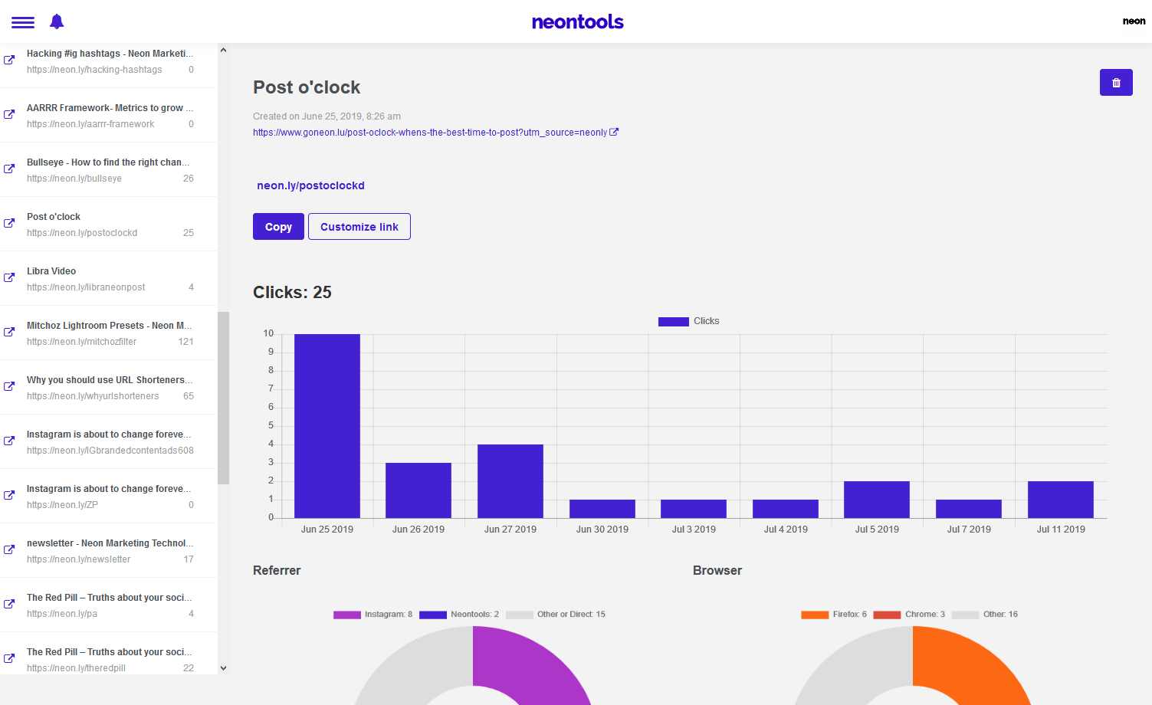Open the Customize link dialog
The image size is (1152, 705).
(359, 226)
